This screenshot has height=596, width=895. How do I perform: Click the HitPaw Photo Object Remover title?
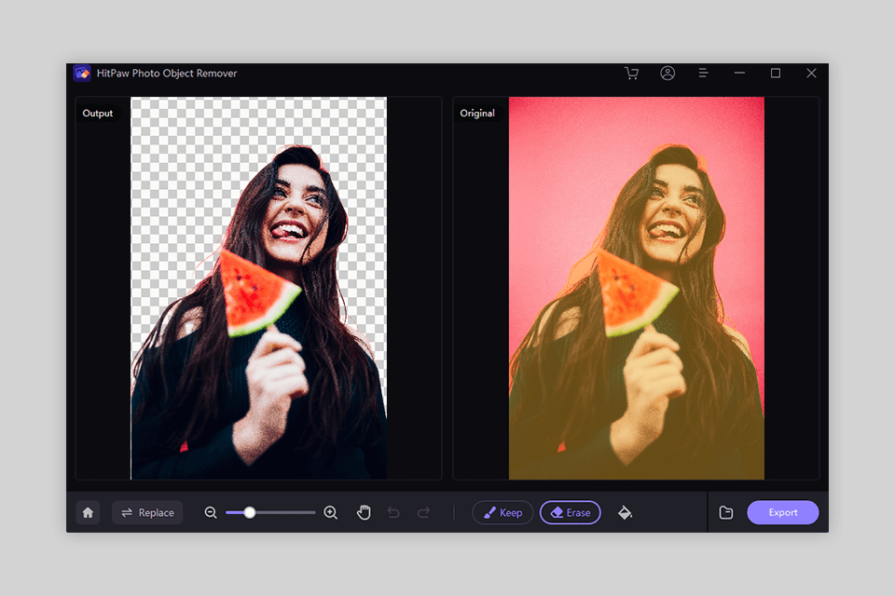167,73
